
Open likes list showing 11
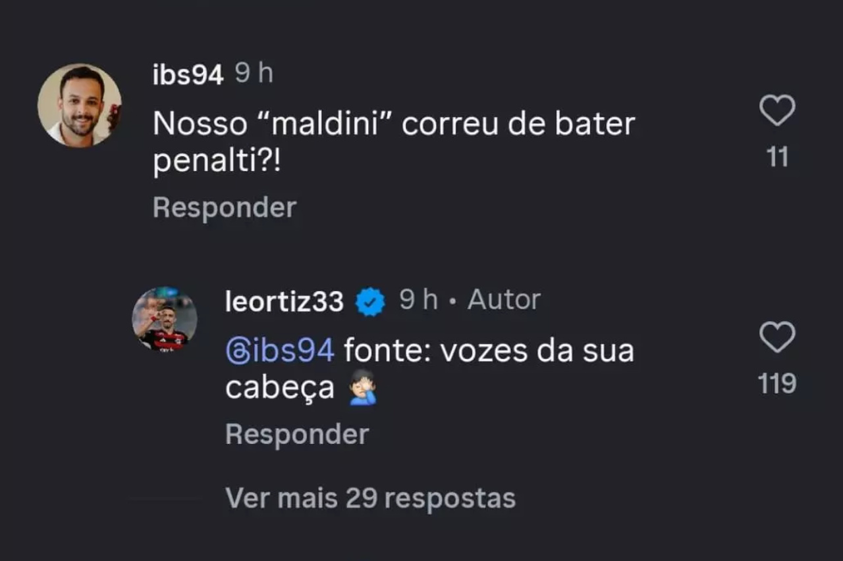point(777,157)
